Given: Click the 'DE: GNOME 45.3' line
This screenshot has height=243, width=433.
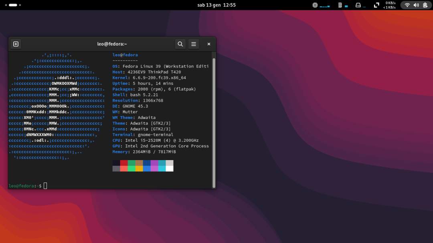Looking at the screenshot, I should (130, 106).
